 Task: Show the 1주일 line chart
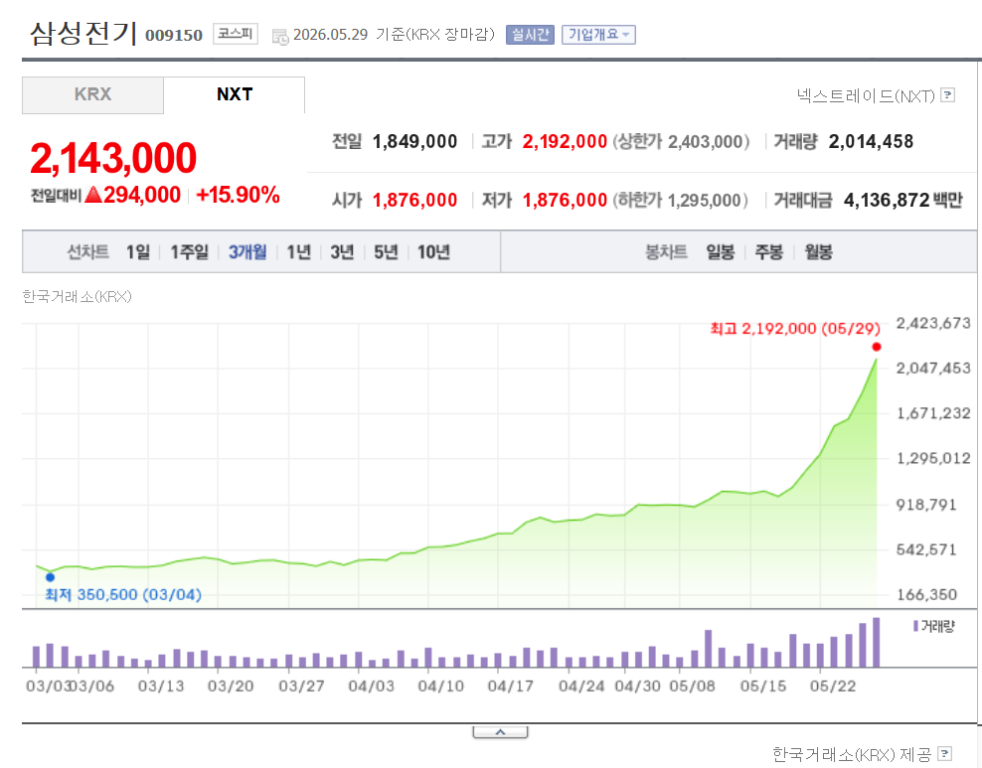[189, 251]
